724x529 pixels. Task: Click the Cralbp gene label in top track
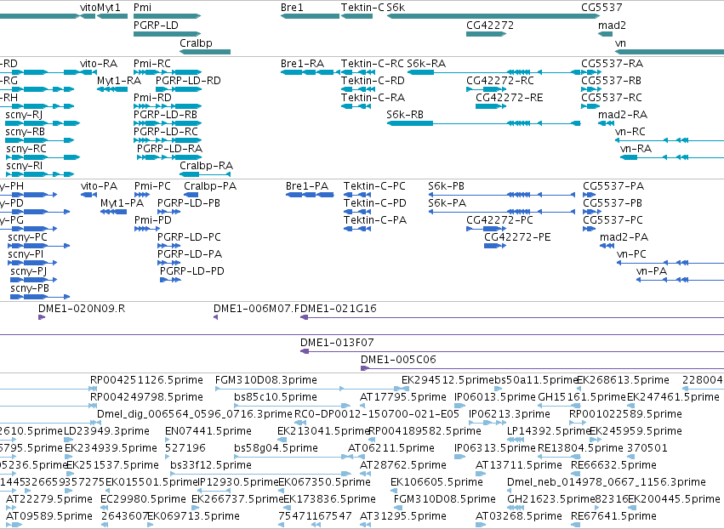click(x=196, y=43)
